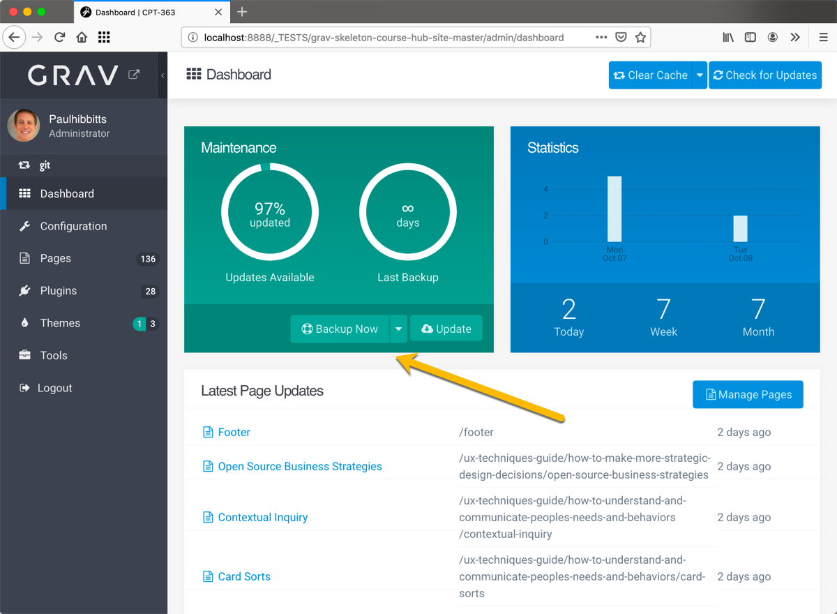
Task: Open Plugins via the plug icon
Action: [x=24, y=291]
